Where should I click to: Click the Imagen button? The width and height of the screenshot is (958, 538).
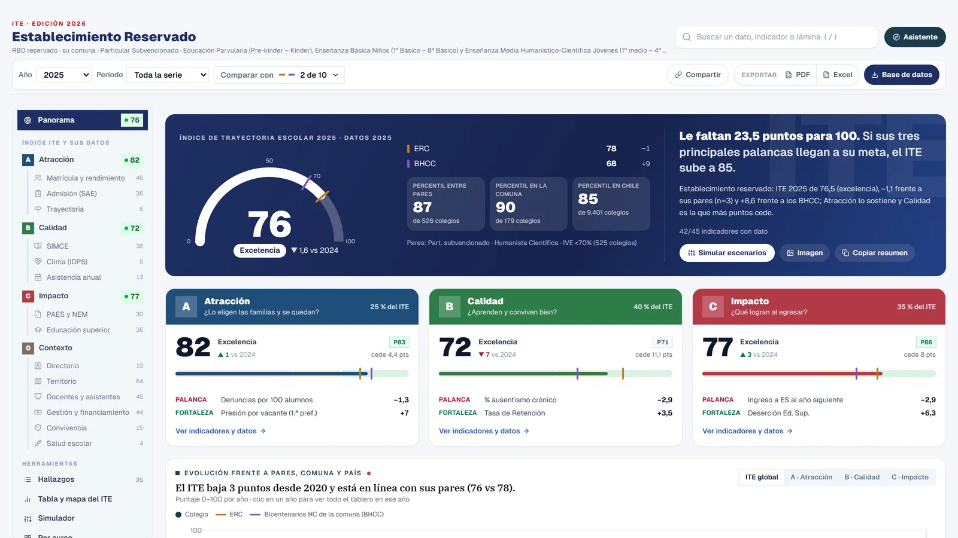(x=805, y=253)
